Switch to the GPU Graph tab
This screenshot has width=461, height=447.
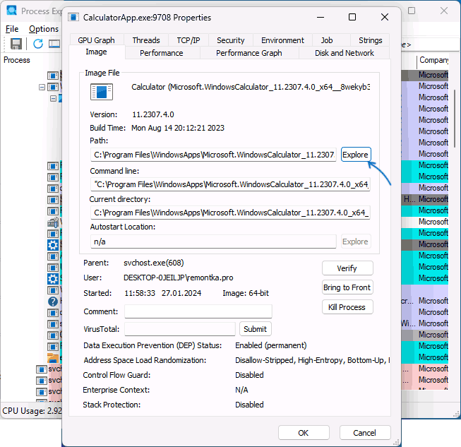[97, 40]
